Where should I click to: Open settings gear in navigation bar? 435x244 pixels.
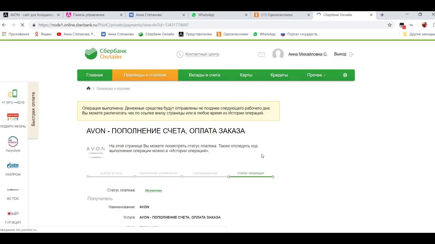[x=345, y=75]
